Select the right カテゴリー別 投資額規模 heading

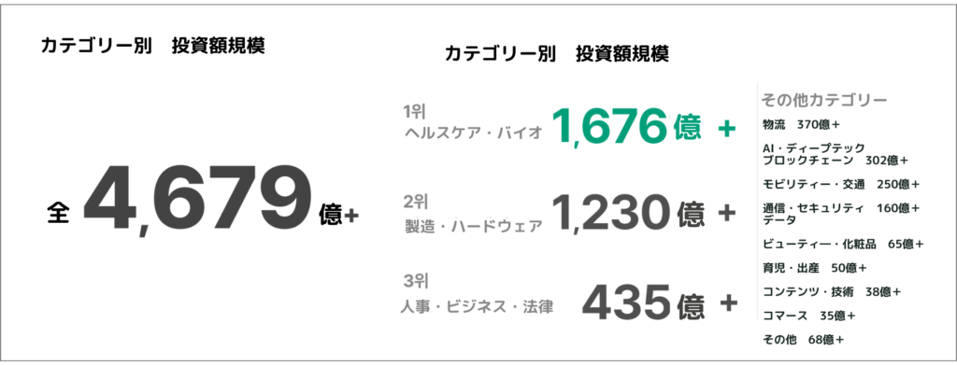pyautogui.click(x=557, y=53)
